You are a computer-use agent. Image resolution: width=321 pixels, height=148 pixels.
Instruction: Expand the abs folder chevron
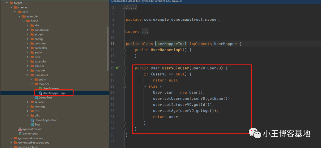(28, 25)
